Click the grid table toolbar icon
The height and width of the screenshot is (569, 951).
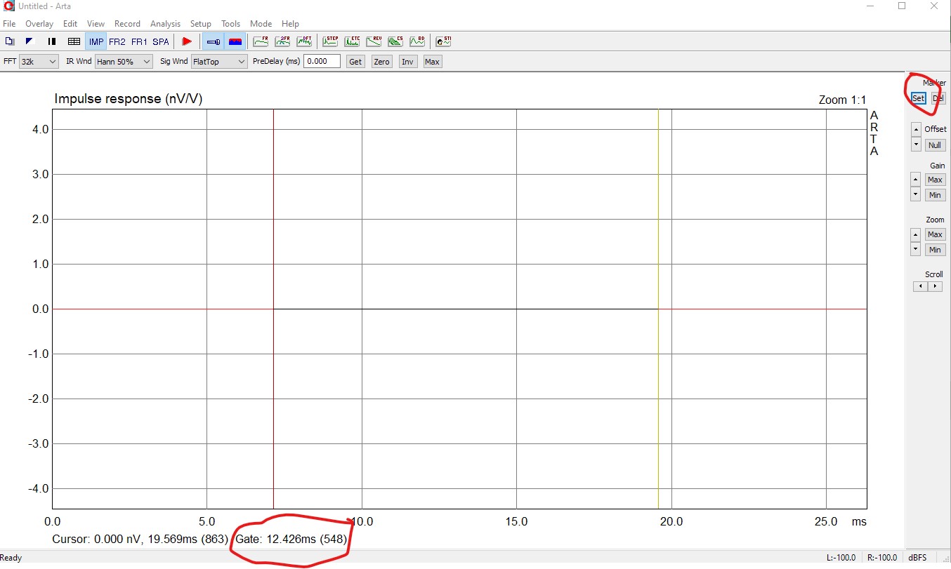tap(74, 41)
